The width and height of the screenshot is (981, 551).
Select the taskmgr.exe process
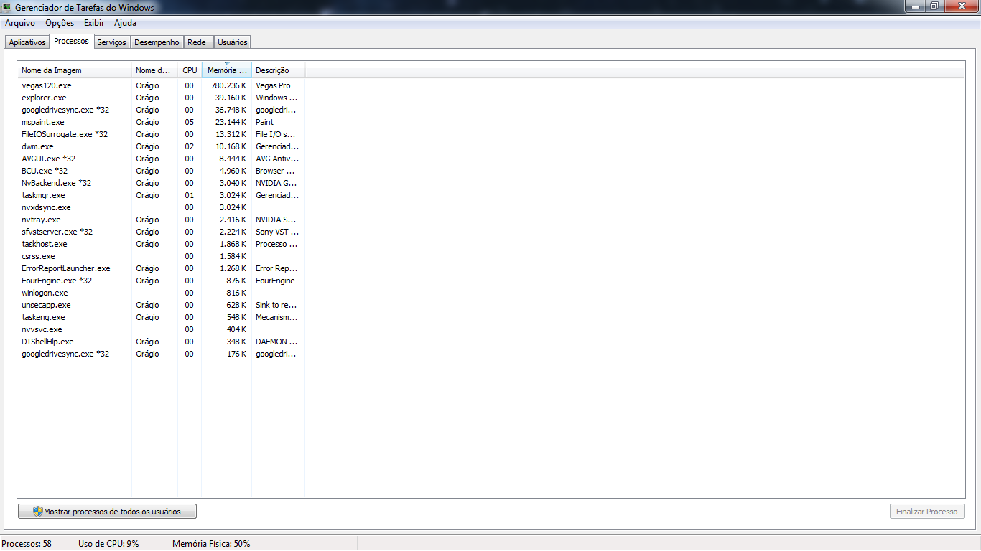tap(161, 195)
